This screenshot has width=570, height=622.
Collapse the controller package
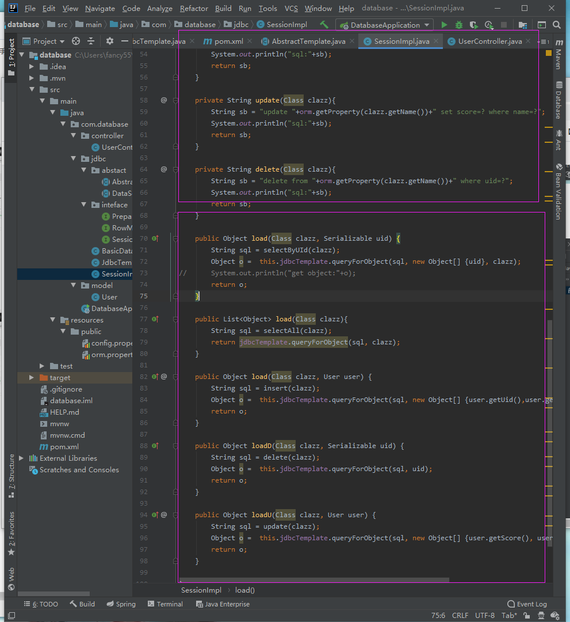[x=73, y=136]
